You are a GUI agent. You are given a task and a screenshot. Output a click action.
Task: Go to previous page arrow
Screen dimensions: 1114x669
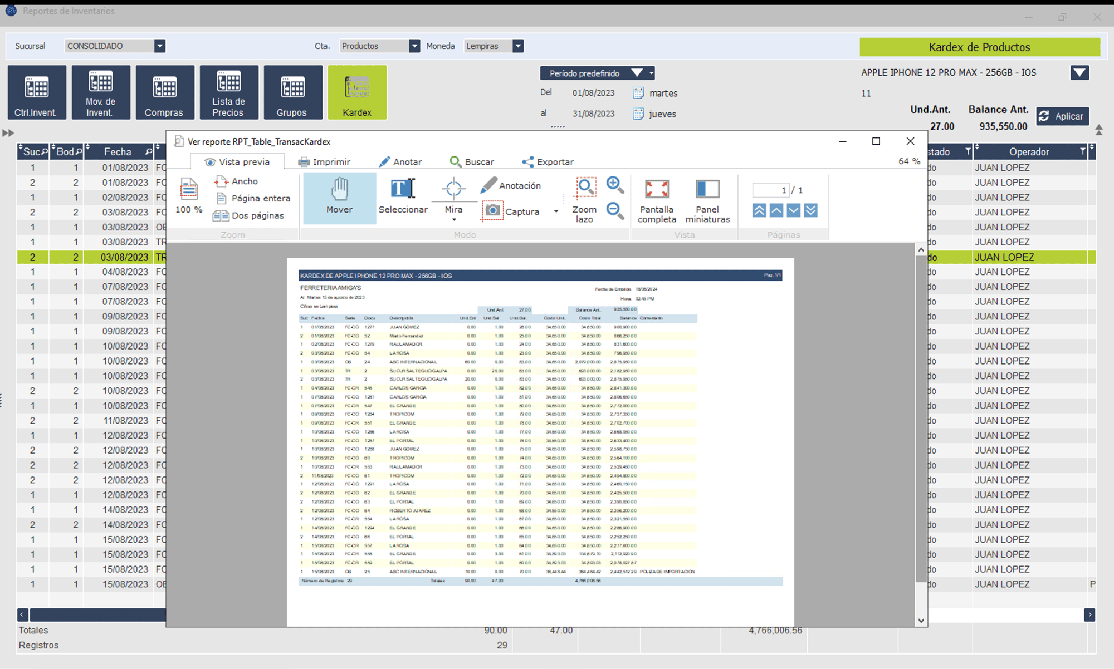coord(776,210)
